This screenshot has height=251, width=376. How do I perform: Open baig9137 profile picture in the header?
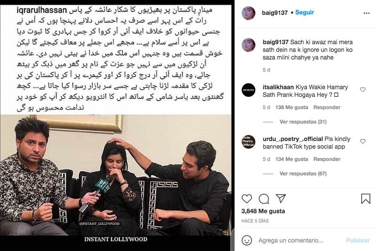[x=249, y=13]
